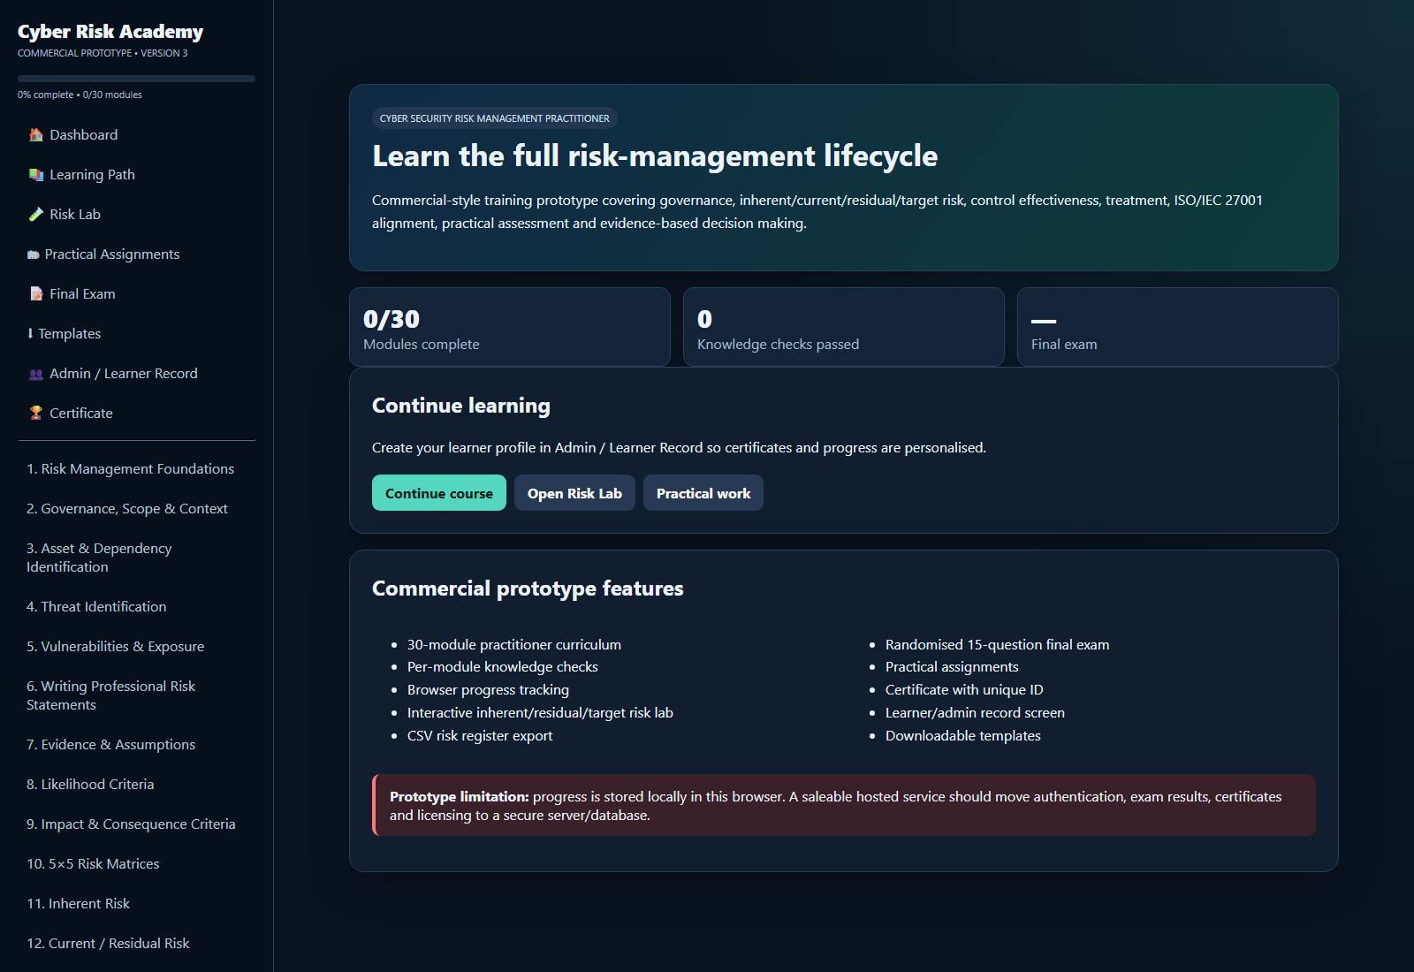This screenshot has height=972, width=1414.
Task: Click the 'Continue learning' heading
Action: point(461,406)
